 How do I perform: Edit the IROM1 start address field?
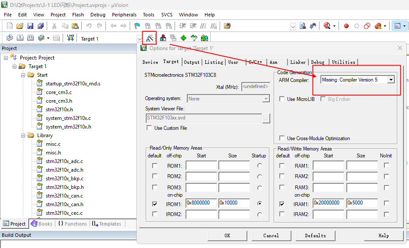click(201, 203)
